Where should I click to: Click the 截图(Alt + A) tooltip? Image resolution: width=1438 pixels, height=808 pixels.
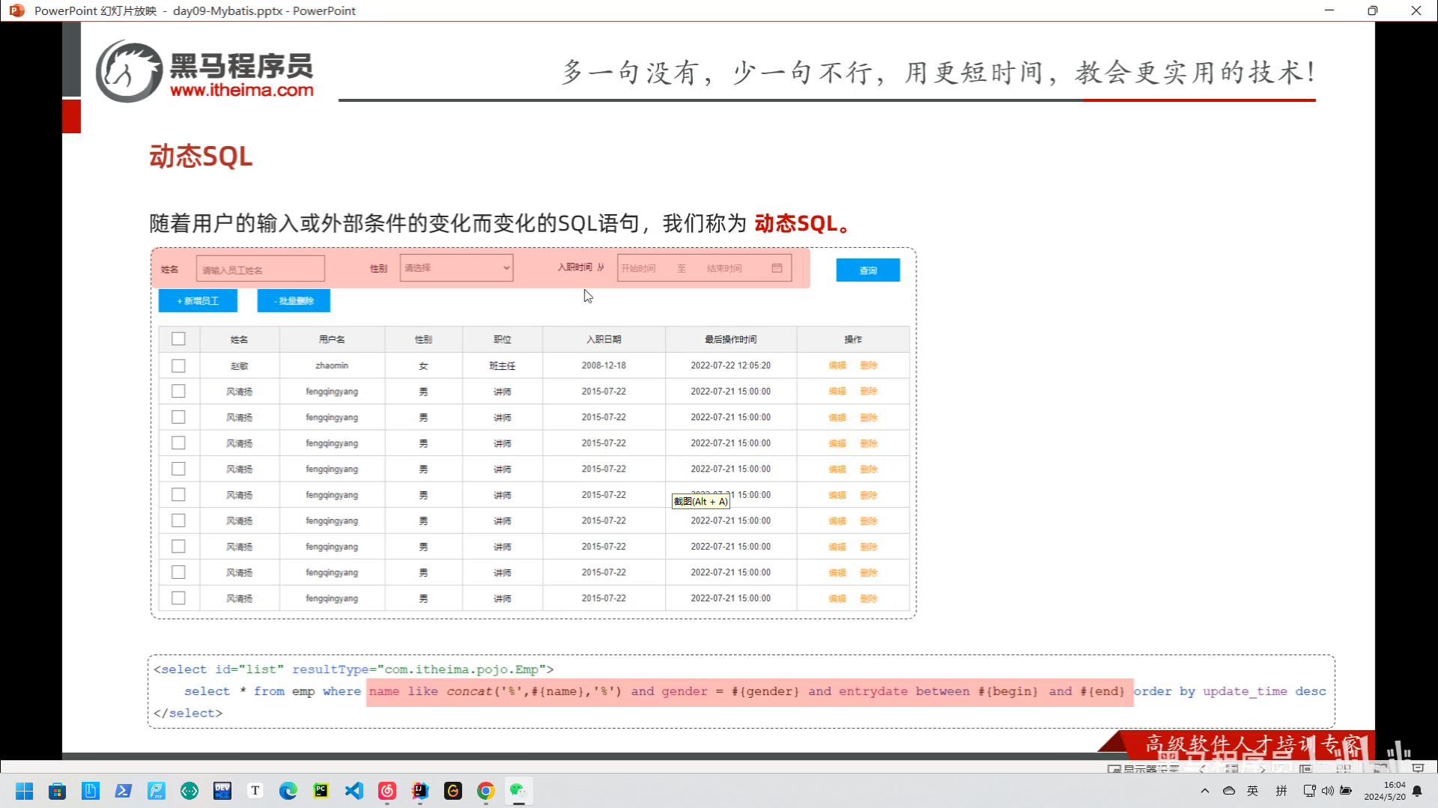click(700, 502)
